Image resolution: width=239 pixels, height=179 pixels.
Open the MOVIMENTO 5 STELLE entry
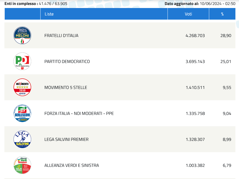coord(66,88)
